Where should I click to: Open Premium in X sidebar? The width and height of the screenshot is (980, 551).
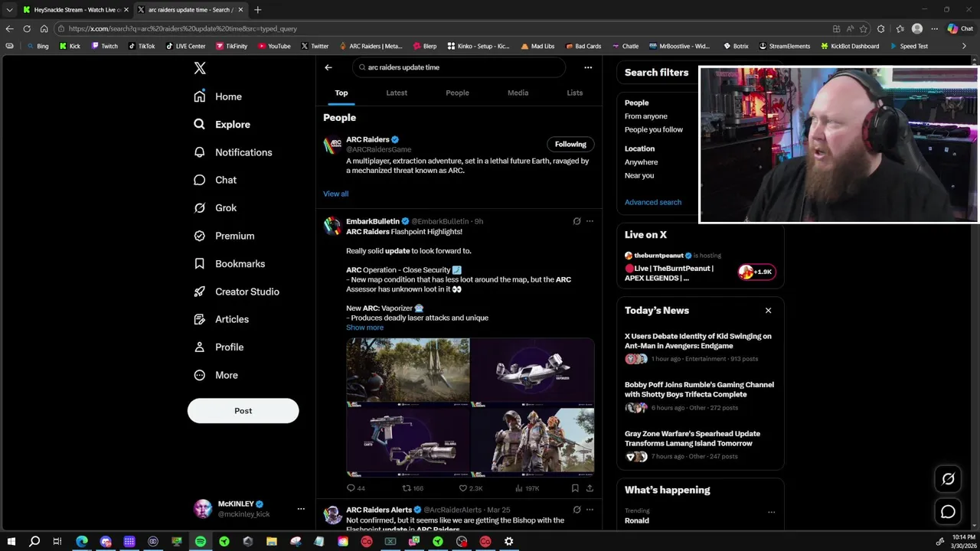[x=224, y=236]
